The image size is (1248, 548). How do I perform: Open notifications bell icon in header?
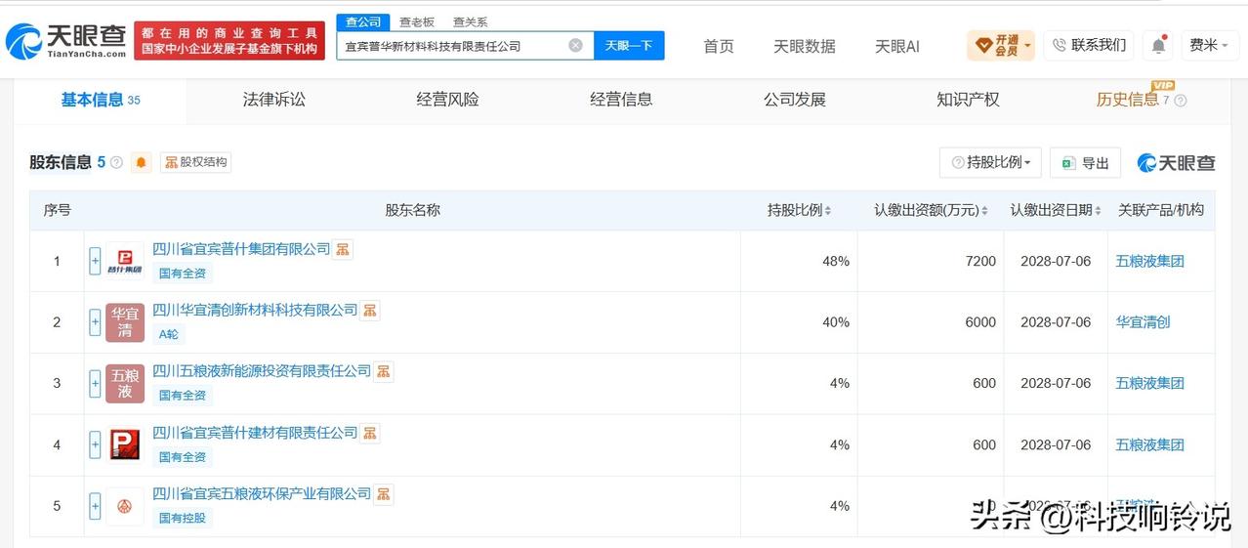point(1158,45)
